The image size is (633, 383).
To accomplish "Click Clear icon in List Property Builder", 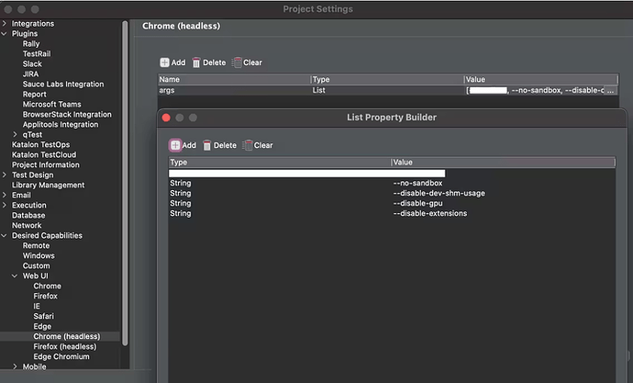I will click(x=248, y=145).
